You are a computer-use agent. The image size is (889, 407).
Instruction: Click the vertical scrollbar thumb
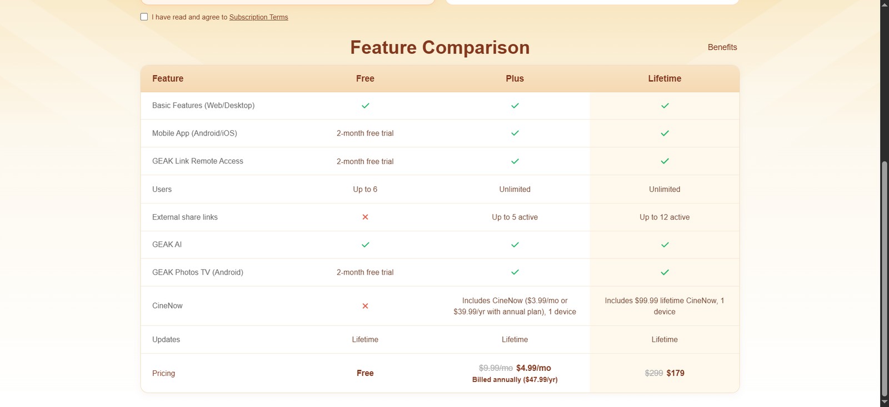click(885, 279)
